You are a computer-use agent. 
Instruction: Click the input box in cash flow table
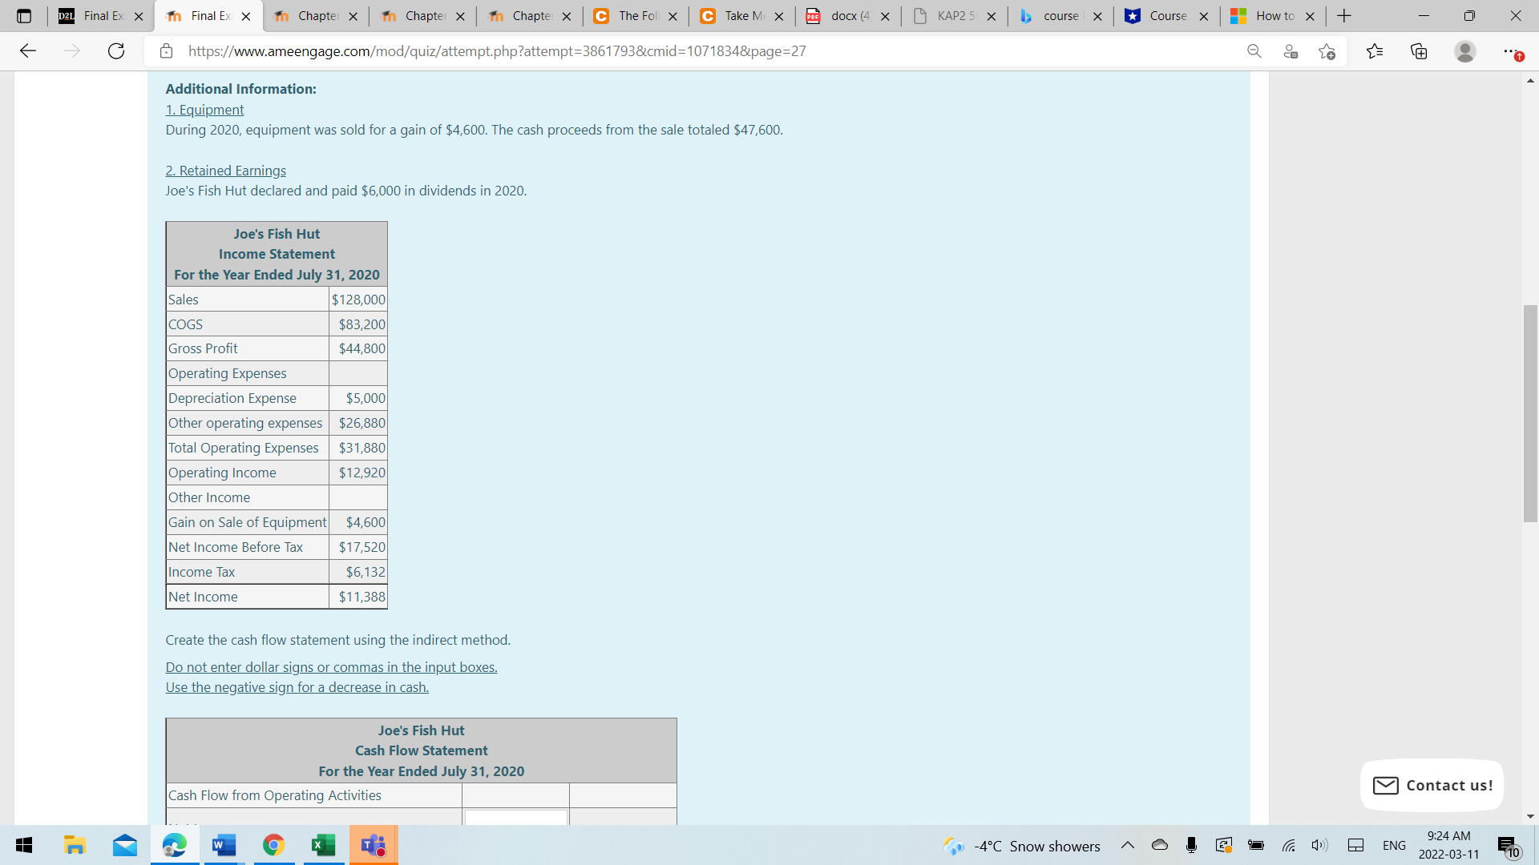point(515,817)
